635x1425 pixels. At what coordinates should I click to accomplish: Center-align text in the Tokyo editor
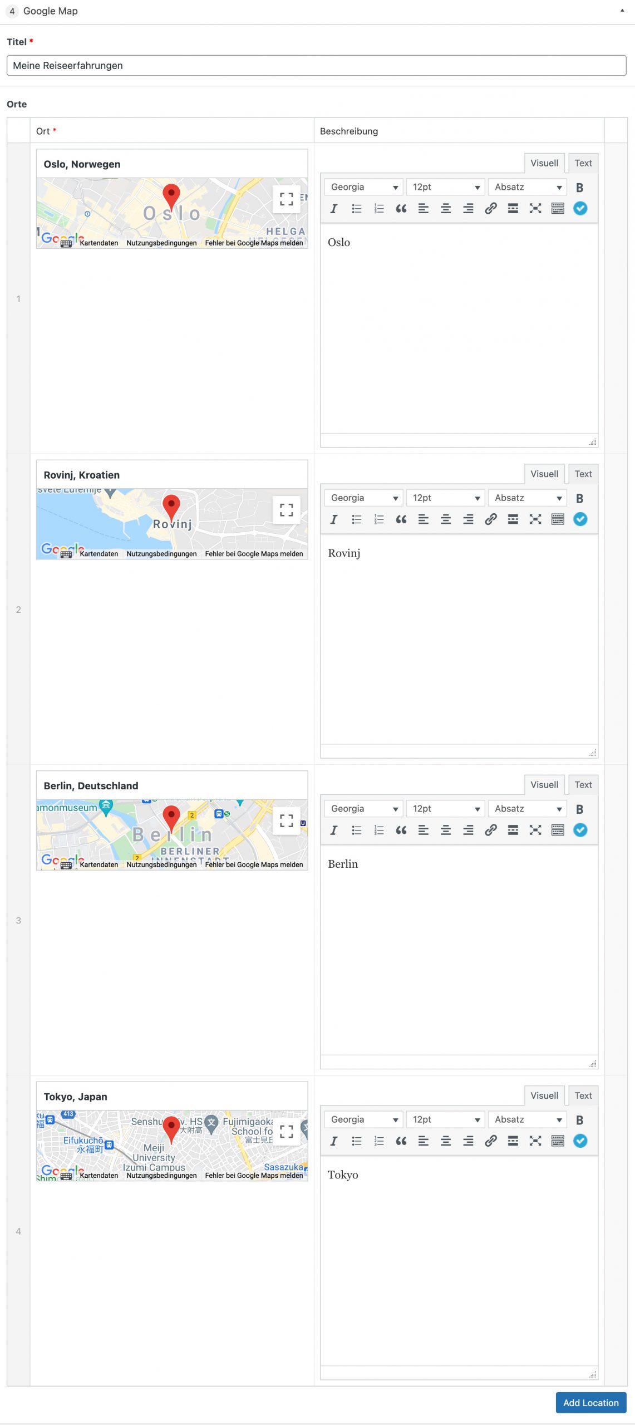[x=446, y=1141]
